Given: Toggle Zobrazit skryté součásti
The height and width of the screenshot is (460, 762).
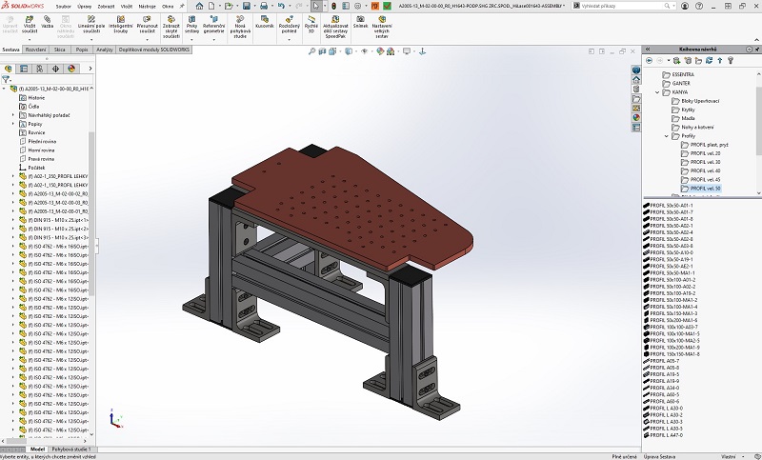Looking at the screenshot, I should (171, 21).
